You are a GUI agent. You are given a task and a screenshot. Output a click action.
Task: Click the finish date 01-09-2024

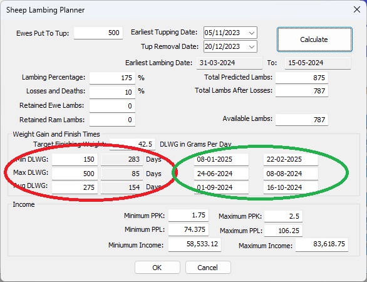coord(221,187)
